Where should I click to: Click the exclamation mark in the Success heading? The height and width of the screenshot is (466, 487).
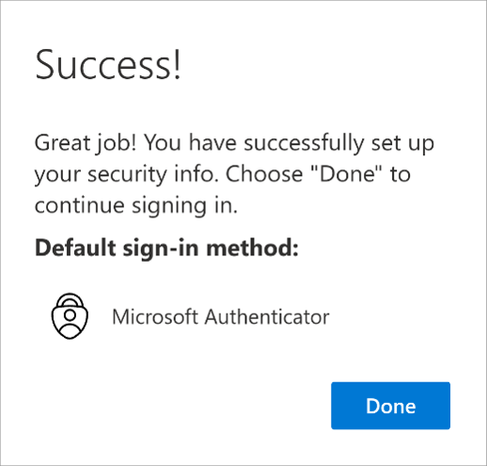pyautogui.click(x=178, y=65)
